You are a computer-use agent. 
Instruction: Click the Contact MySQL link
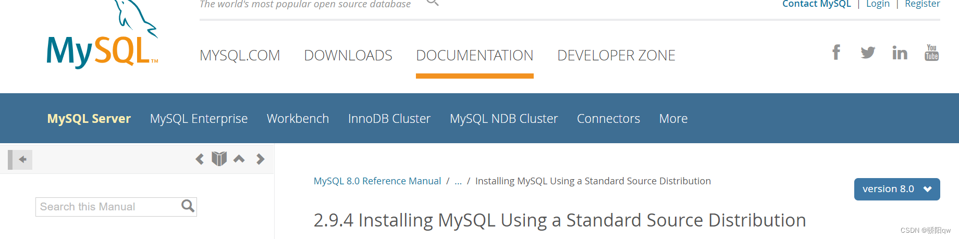tap(816, 4)
